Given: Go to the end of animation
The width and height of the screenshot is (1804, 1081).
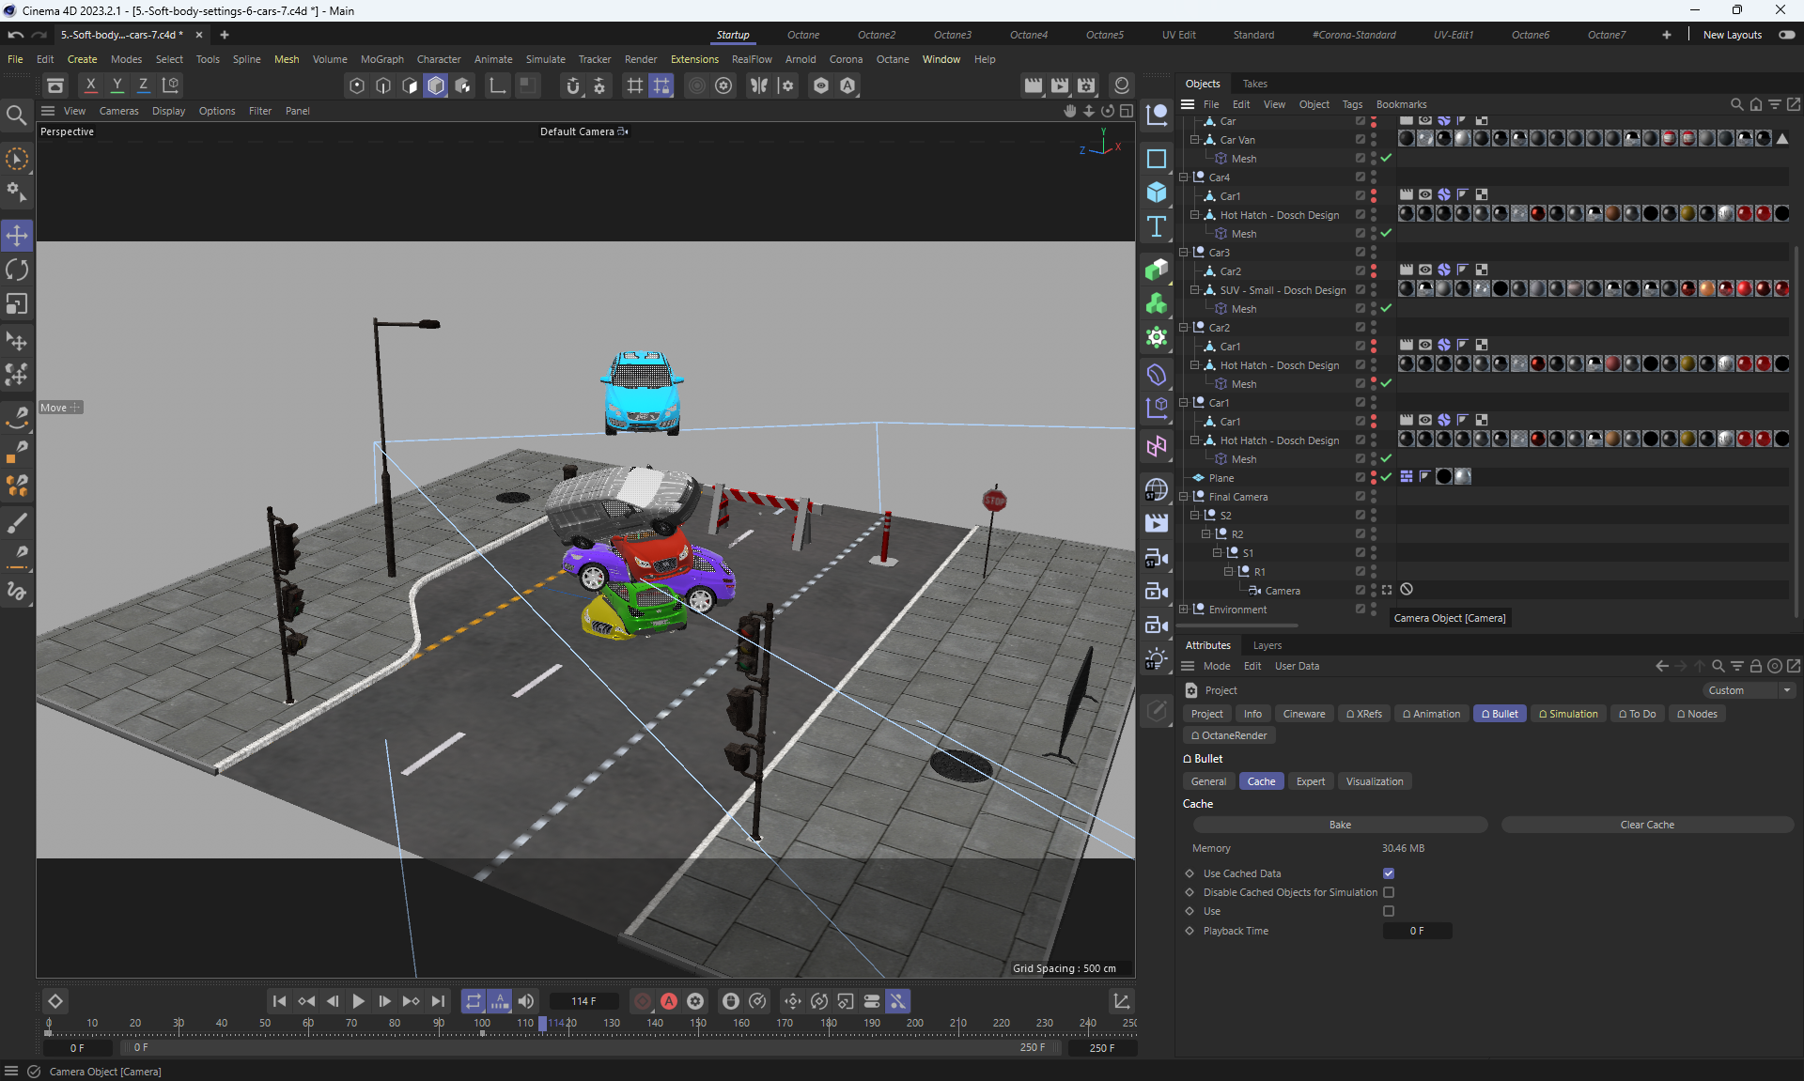Looking at the screenshot, I should (438, 1001).
